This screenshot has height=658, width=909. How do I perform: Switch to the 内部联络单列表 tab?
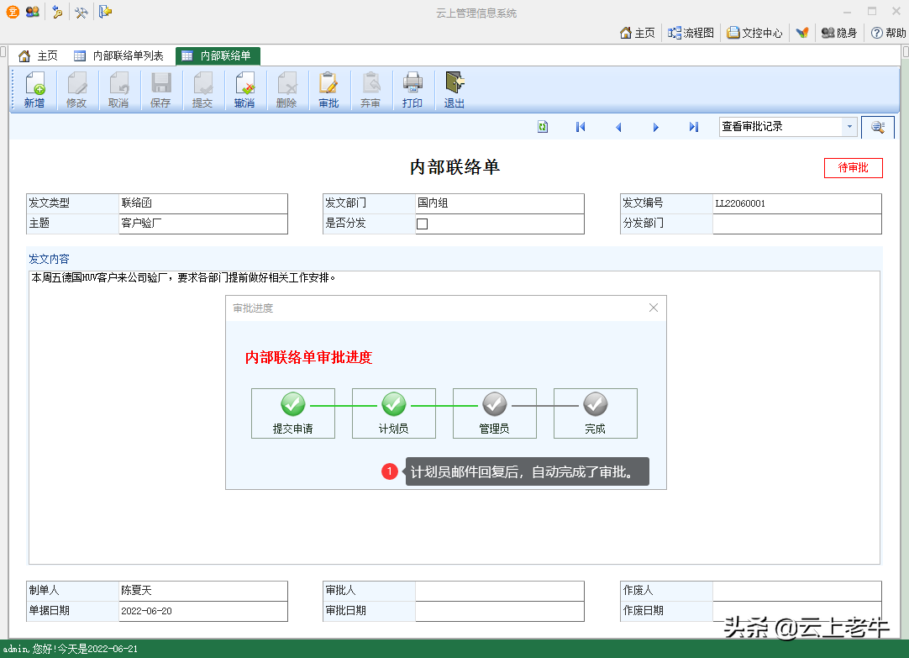[x=118, y=55]
